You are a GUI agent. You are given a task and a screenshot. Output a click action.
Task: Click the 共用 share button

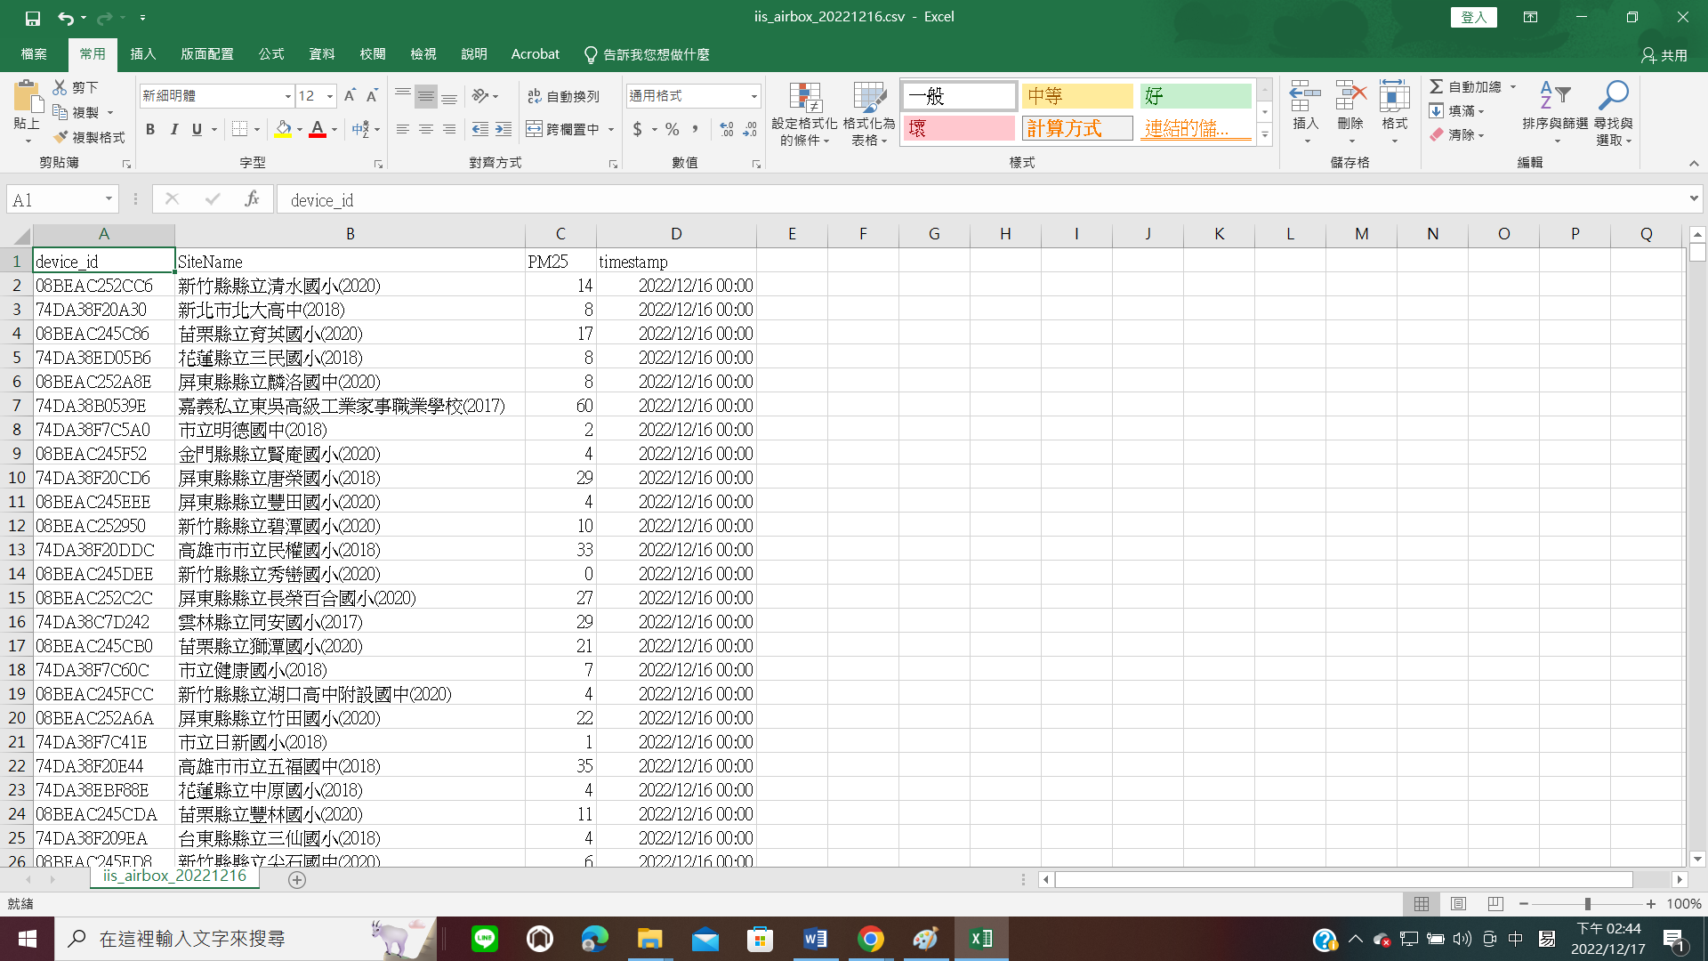(x=1664, y=55)
